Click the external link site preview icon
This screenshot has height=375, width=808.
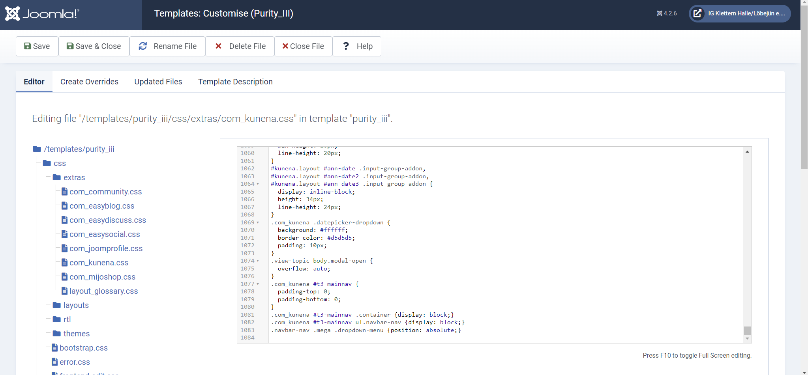pyautogui.click(x=697, y=13)
